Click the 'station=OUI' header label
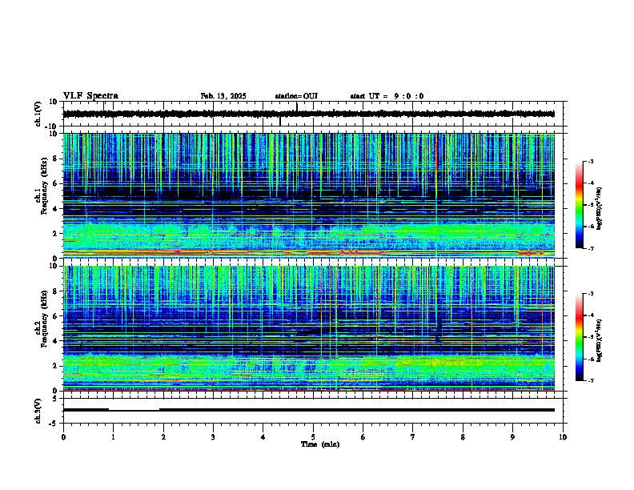Image resolution: width=634 pixels, height=490 pixels. 296,96
